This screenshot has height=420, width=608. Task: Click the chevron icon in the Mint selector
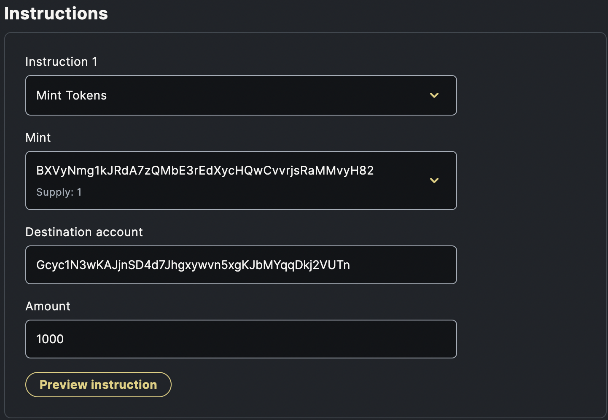click(x=434, y=180)
